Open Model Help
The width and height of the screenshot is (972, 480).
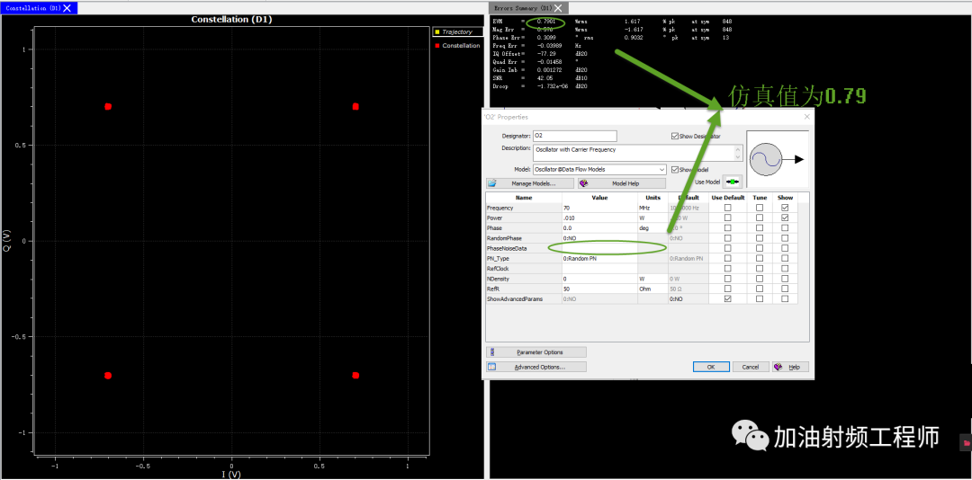[621, 183]
